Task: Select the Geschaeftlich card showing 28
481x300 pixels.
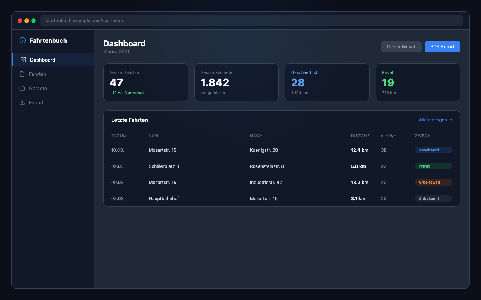Action: (x=327, y=82)
